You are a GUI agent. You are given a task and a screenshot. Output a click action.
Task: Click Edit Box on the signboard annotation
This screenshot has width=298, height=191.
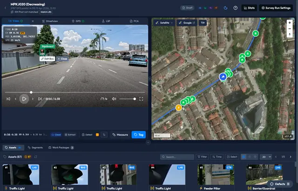click(x=47, y=59)
